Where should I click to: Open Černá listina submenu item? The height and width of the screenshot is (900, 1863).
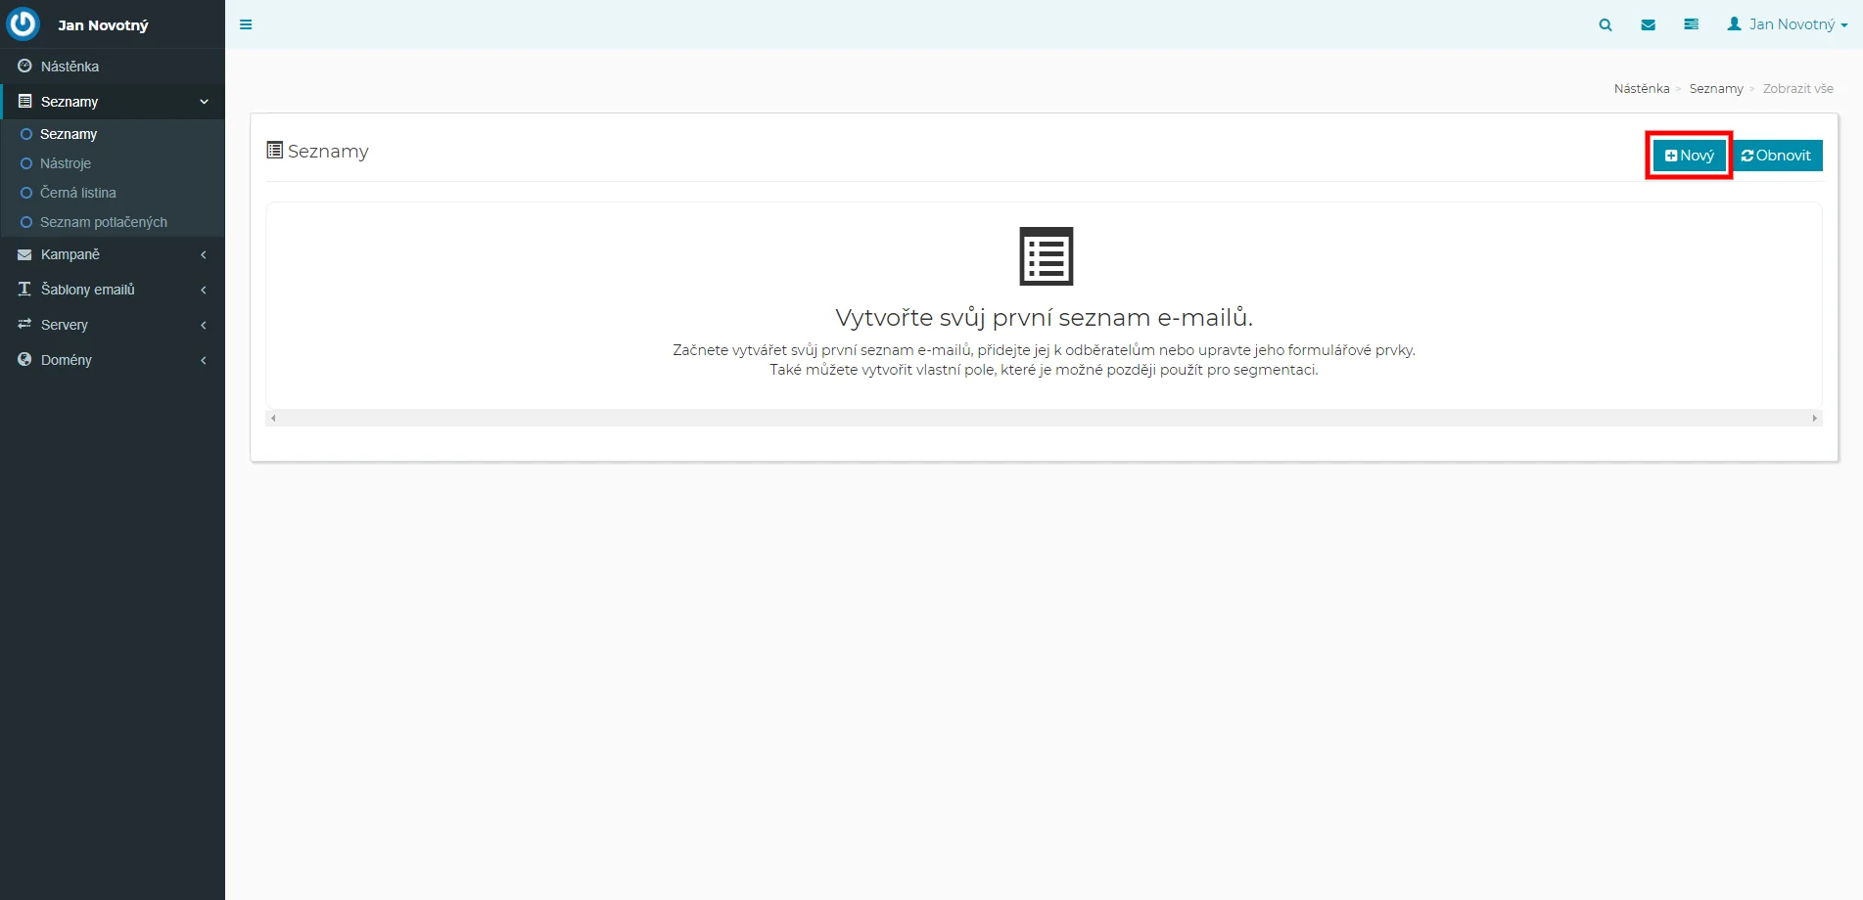point(78,193)
